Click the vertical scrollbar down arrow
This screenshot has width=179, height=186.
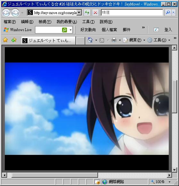click(175, 170)
